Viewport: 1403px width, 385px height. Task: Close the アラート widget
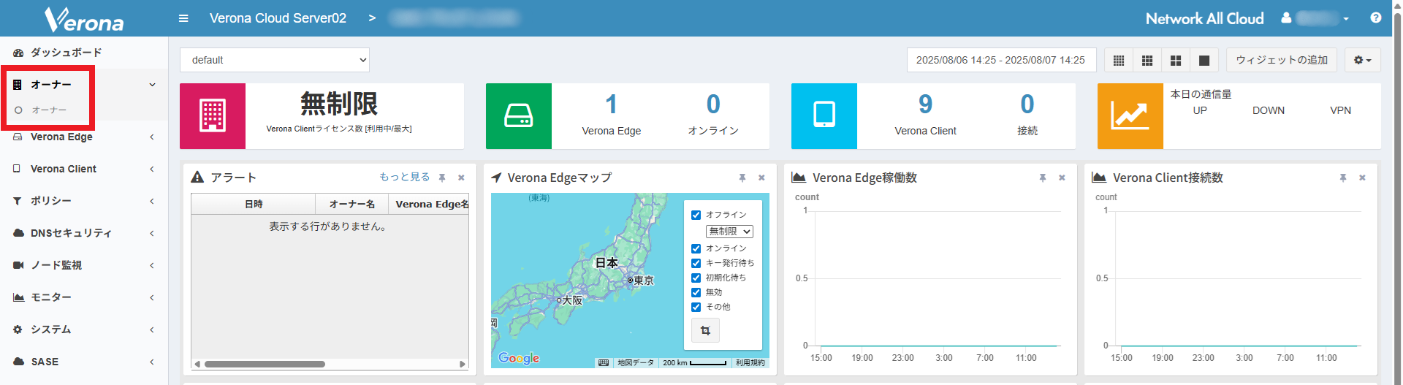click(461, 178)
